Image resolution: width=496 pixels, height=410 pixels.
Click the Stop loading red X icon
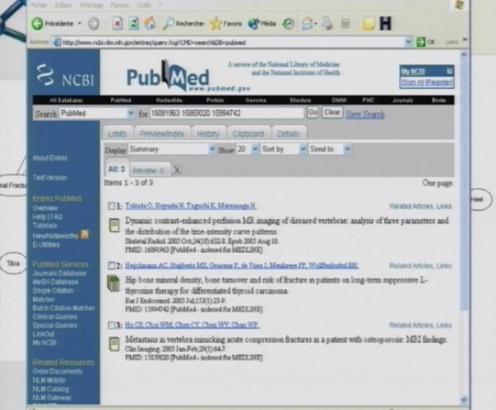117,24
